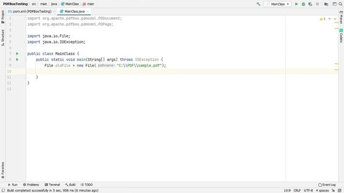Toggle the Structure tool window

[x=3, y=38]
